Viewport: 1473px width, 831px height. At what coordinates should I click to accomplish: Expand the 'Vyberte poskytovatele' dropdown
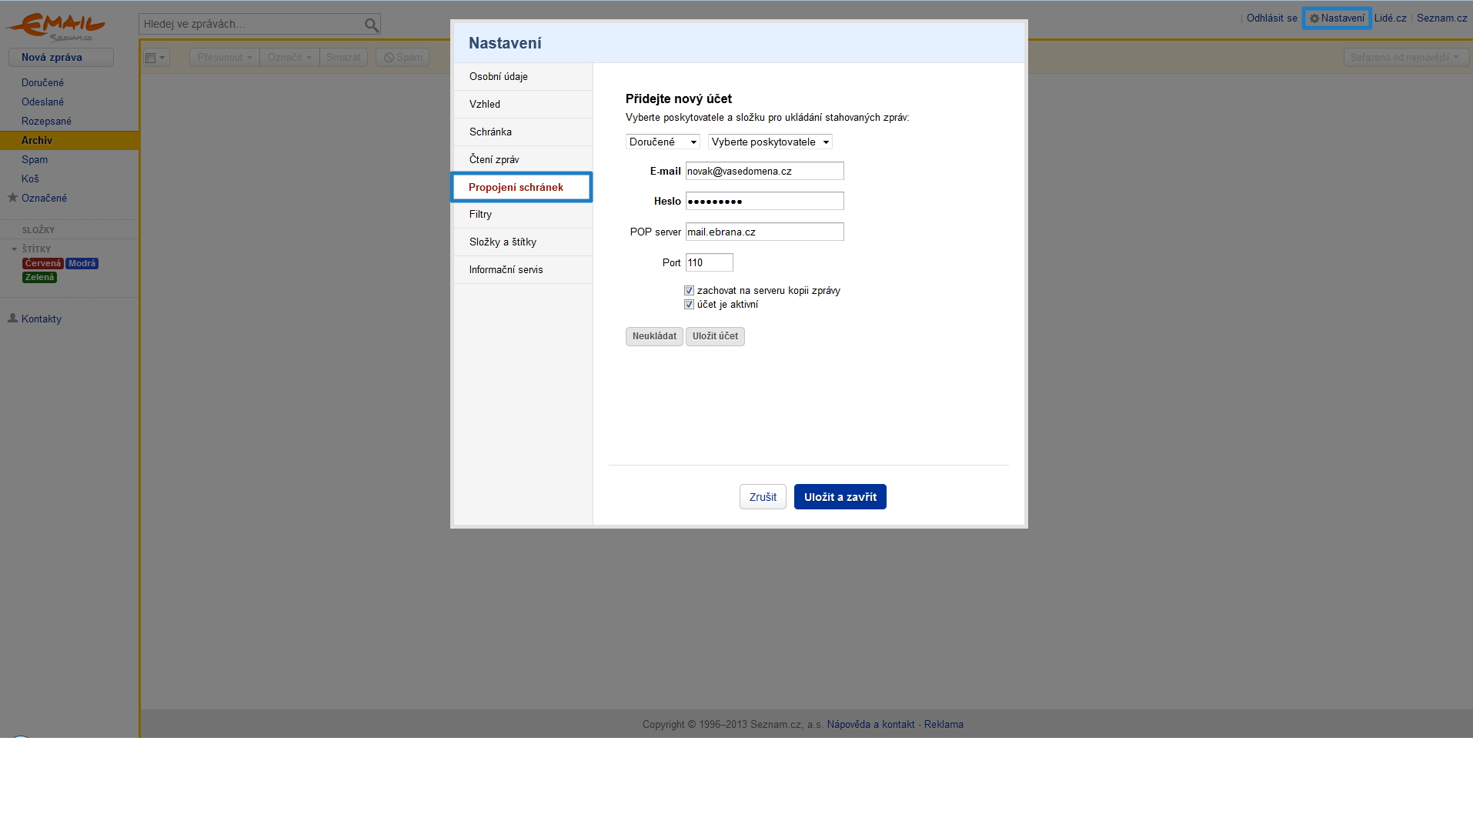(770, 142)
